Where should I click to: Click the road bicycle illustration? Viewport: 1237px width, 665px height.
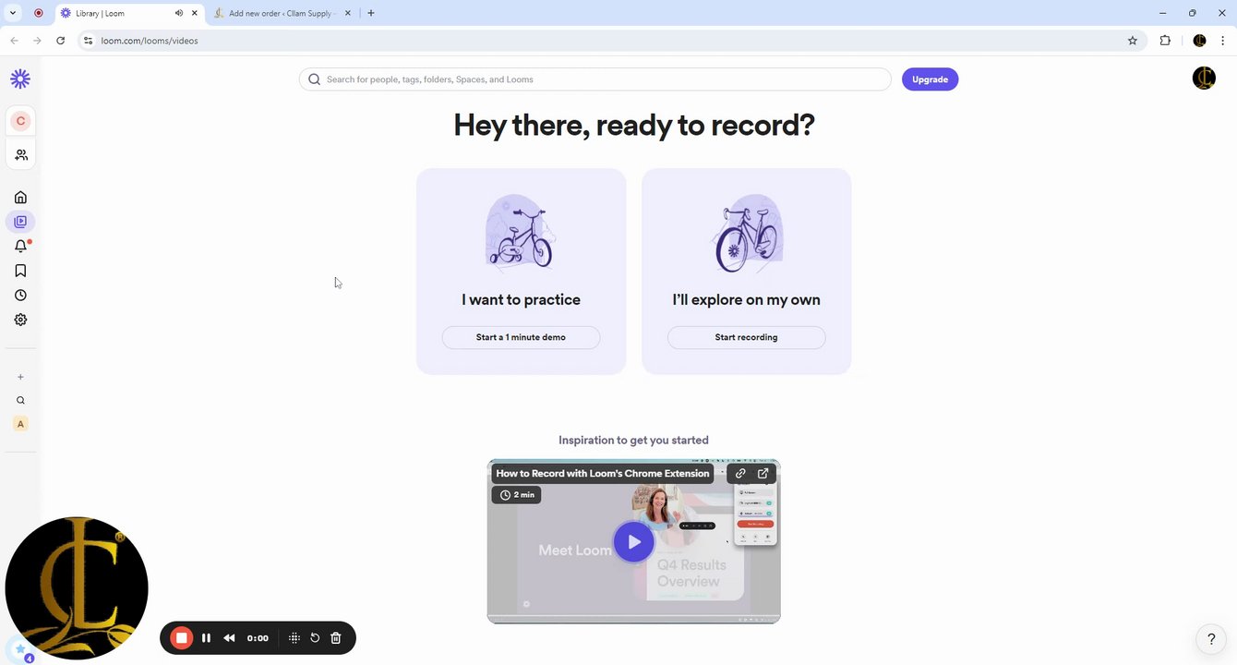click(x=746, y=234)
